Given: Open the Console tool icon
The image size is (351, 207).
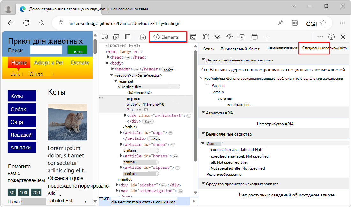Looking at the screenshot, I should coord(193,37).
